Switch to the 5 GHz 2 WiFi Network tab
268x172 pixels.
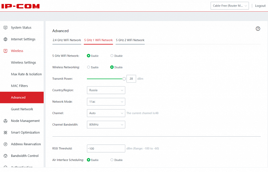coord(130,40)
